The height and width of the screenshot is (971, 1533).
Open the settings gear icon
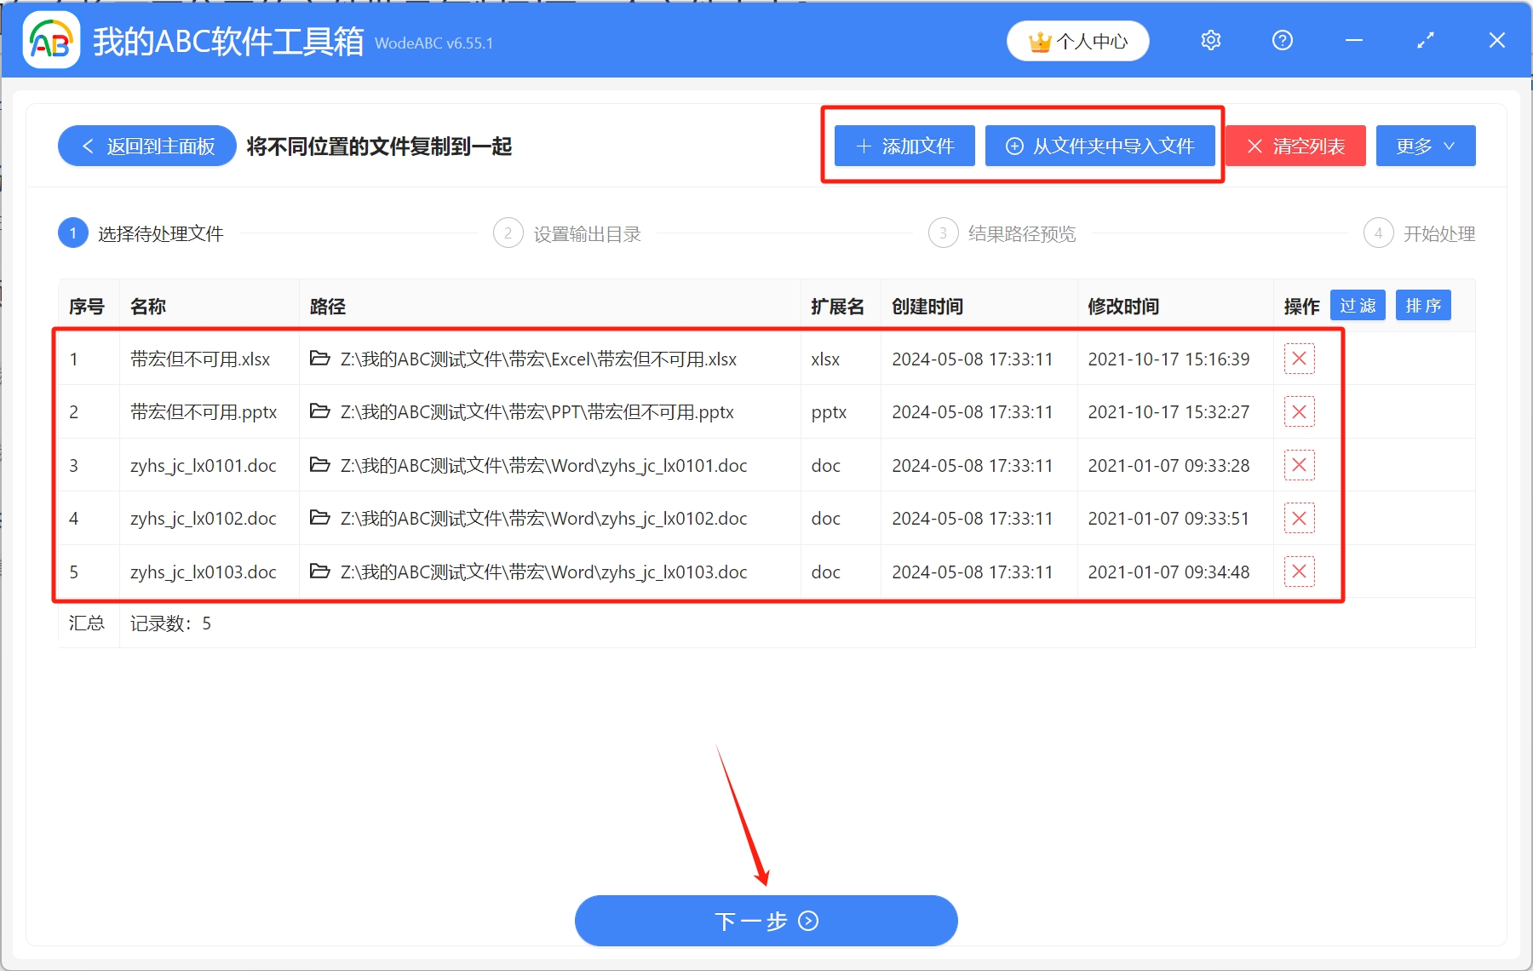click(1210, 40)
